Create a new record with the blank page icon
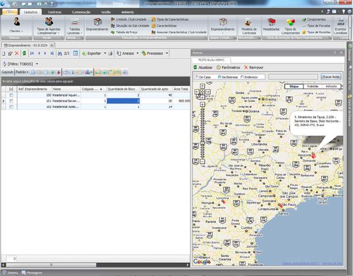The height and width of the screenshot is (276, 353). 3,53
